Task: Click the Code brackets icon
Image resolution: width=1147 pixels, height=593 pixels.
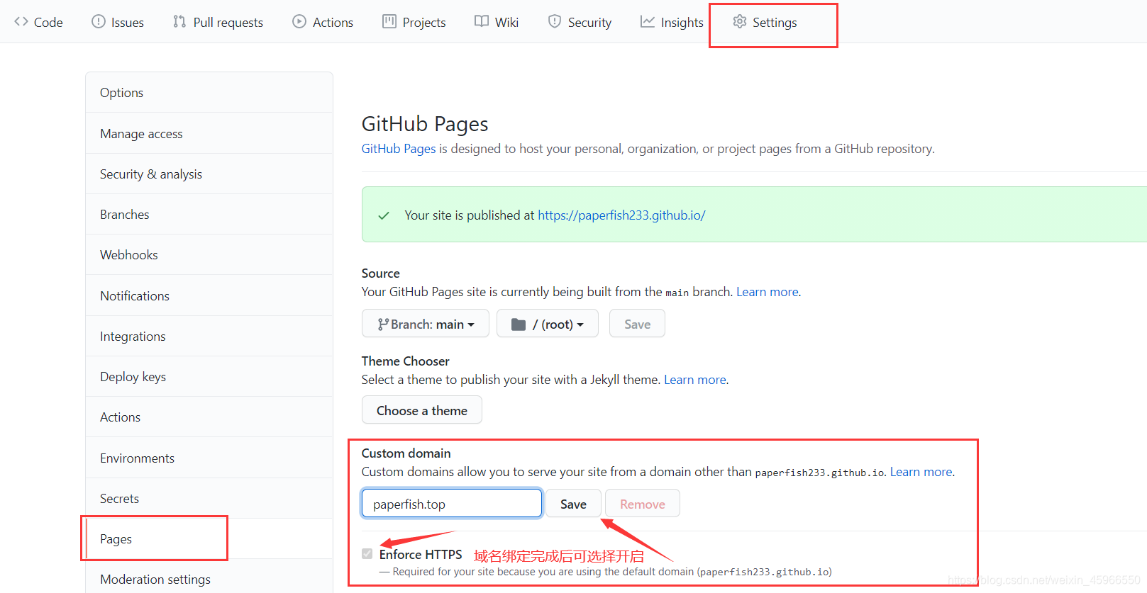Action: tap(21, 22)
